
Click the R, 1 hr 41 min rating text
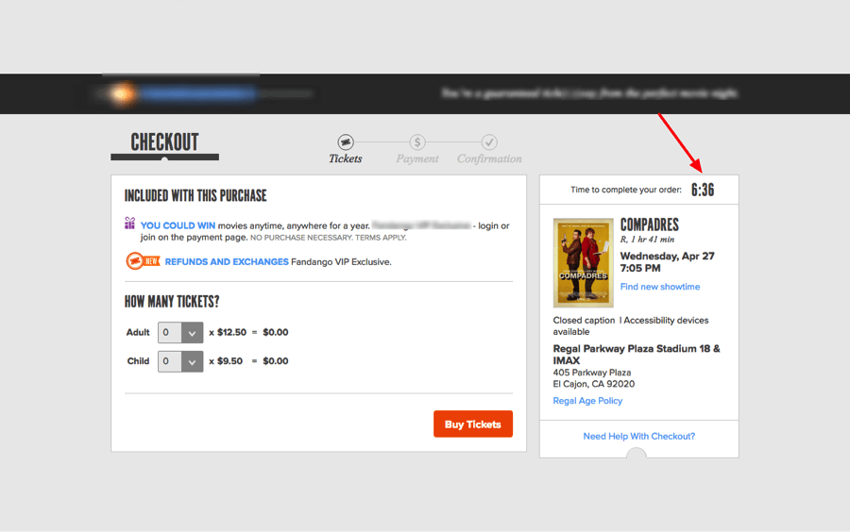pos(647,240)
